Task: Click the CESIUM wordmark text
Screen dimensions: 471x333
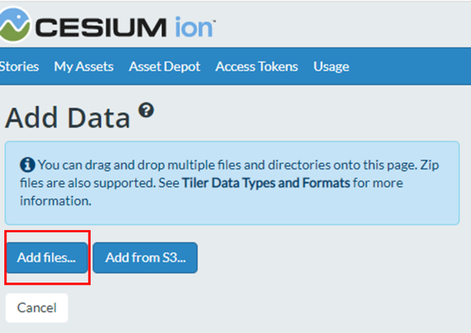Action: [x=101, y=27]
